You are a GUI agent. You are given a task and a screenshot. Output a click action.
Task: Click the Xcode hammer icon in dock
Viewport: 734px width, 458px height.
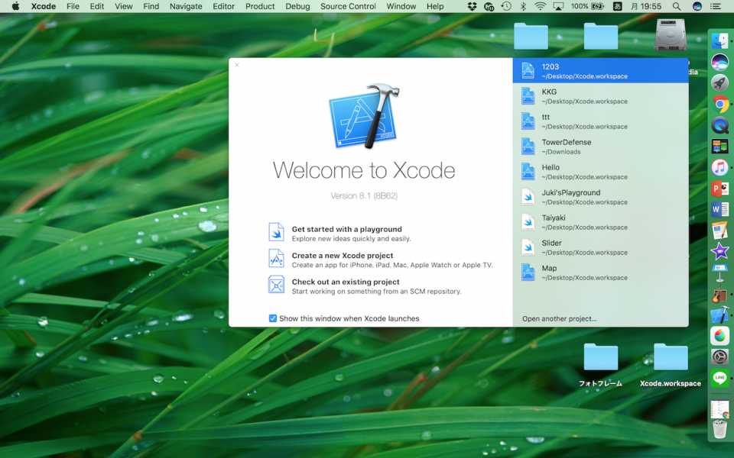720,314
